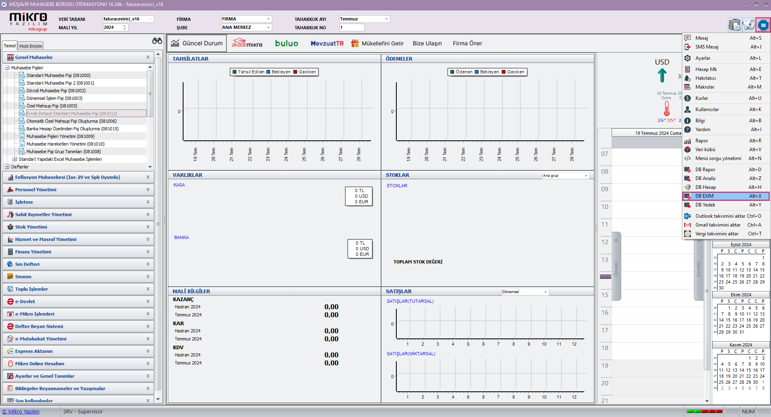Click the Yardım question mark icon
This screenshot has width=771, height=417.
tap(687, 130)
